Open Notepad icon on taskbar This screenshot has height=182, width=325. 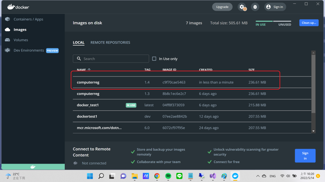(190, 176)
